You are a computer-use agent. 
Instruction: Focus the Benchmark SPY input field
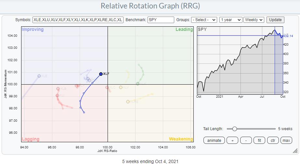161,20
